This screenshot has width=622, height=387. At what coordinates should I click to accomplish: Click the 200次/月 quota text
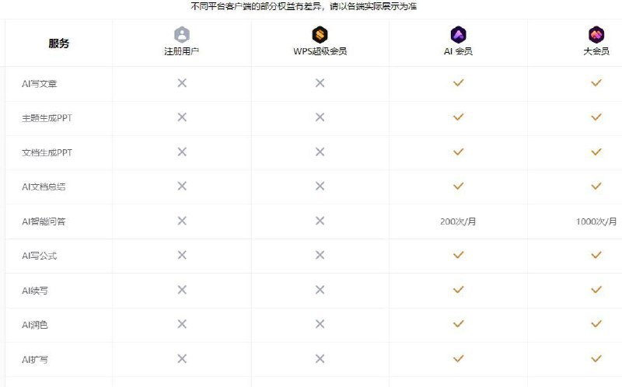tap(458, 221)
